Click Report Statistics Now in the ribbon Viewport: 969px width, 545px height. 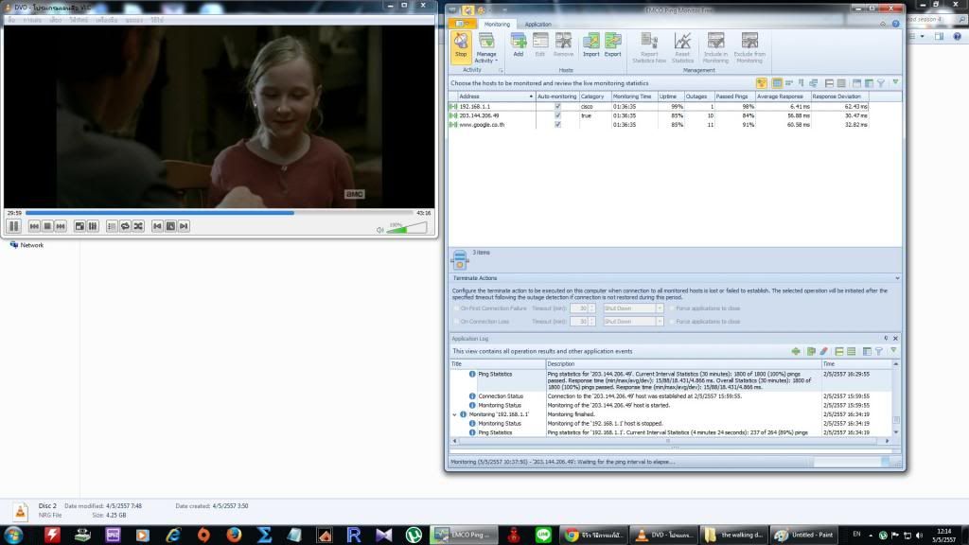pyautogui.click(x=649, y=47)
